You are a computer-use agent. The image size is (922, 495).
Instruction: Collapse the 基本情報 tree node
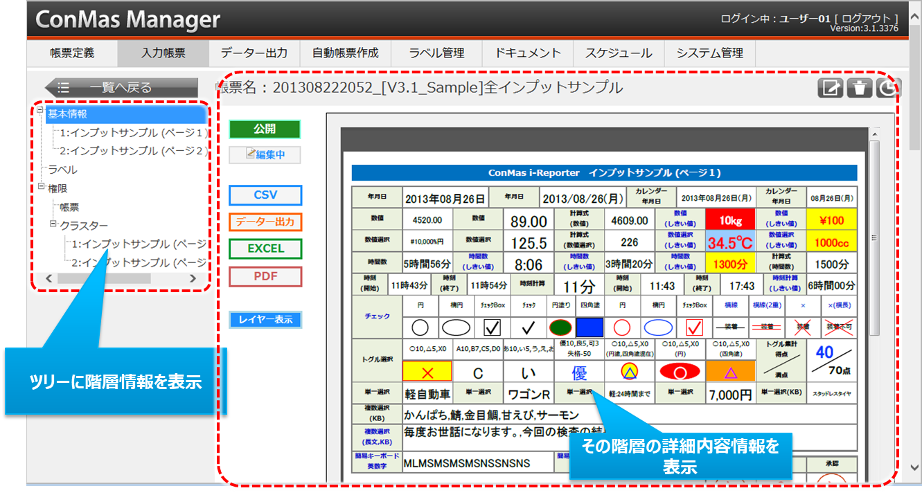click(x=41, y=111)
